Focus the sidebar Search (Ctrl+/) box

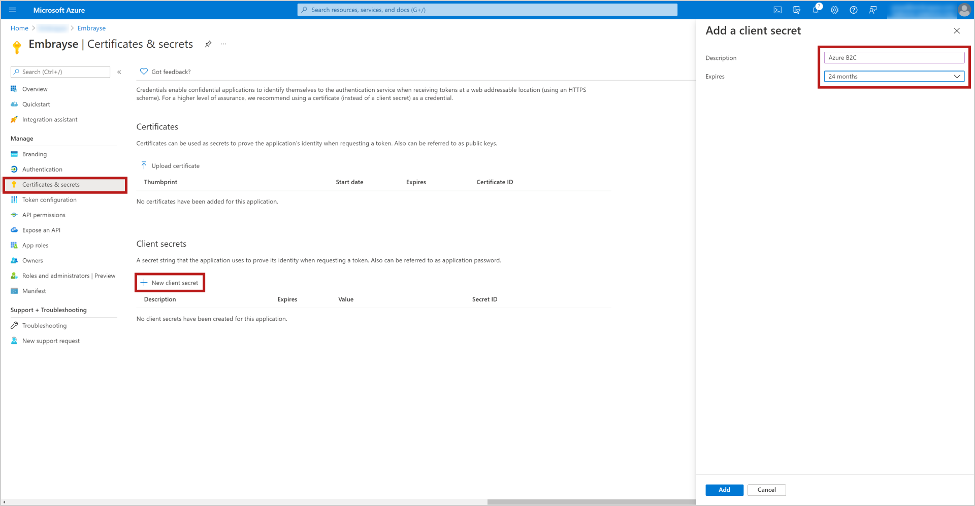[x=60, y=72]
